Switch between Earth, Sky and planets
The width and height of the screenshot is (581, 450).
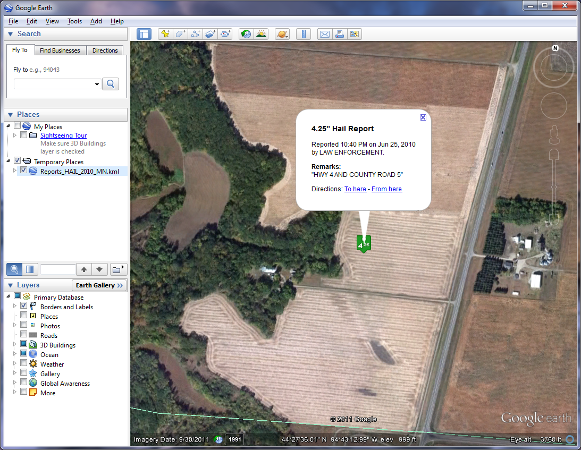(282, 34)
